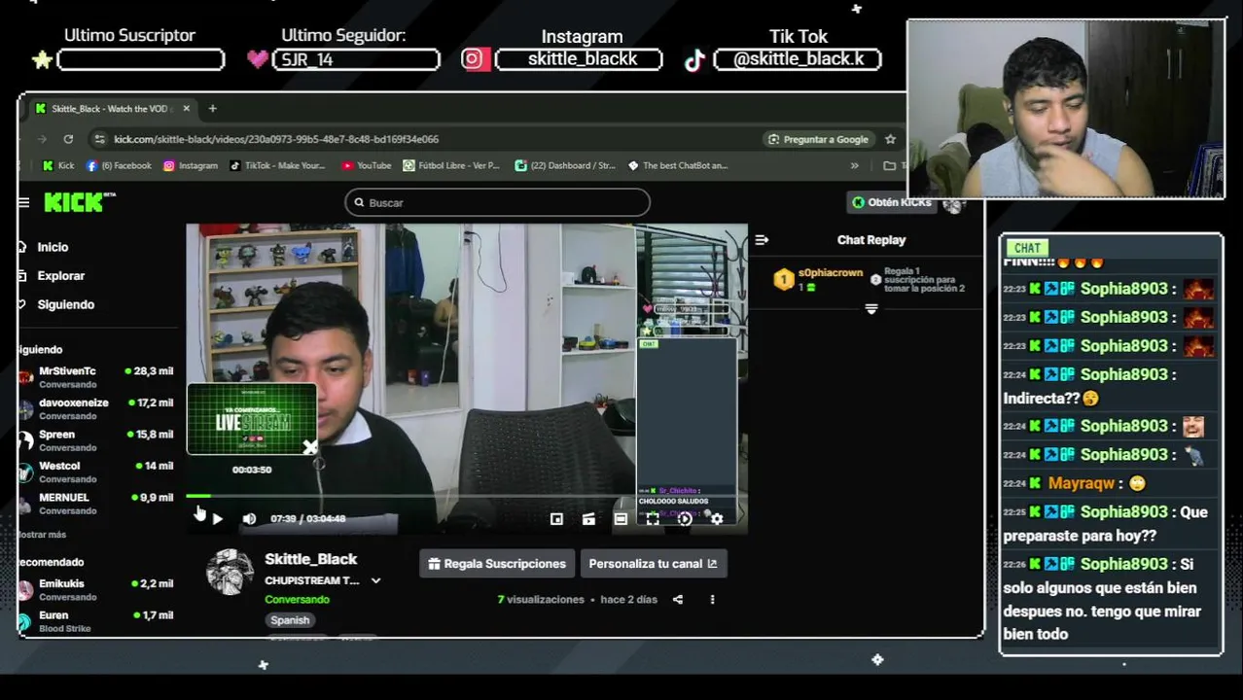Image resolution: width=1243 pixels, height=700 pixels.
Task: Open the Dashboard / Str bookmark
Action: tap(565, 165)
